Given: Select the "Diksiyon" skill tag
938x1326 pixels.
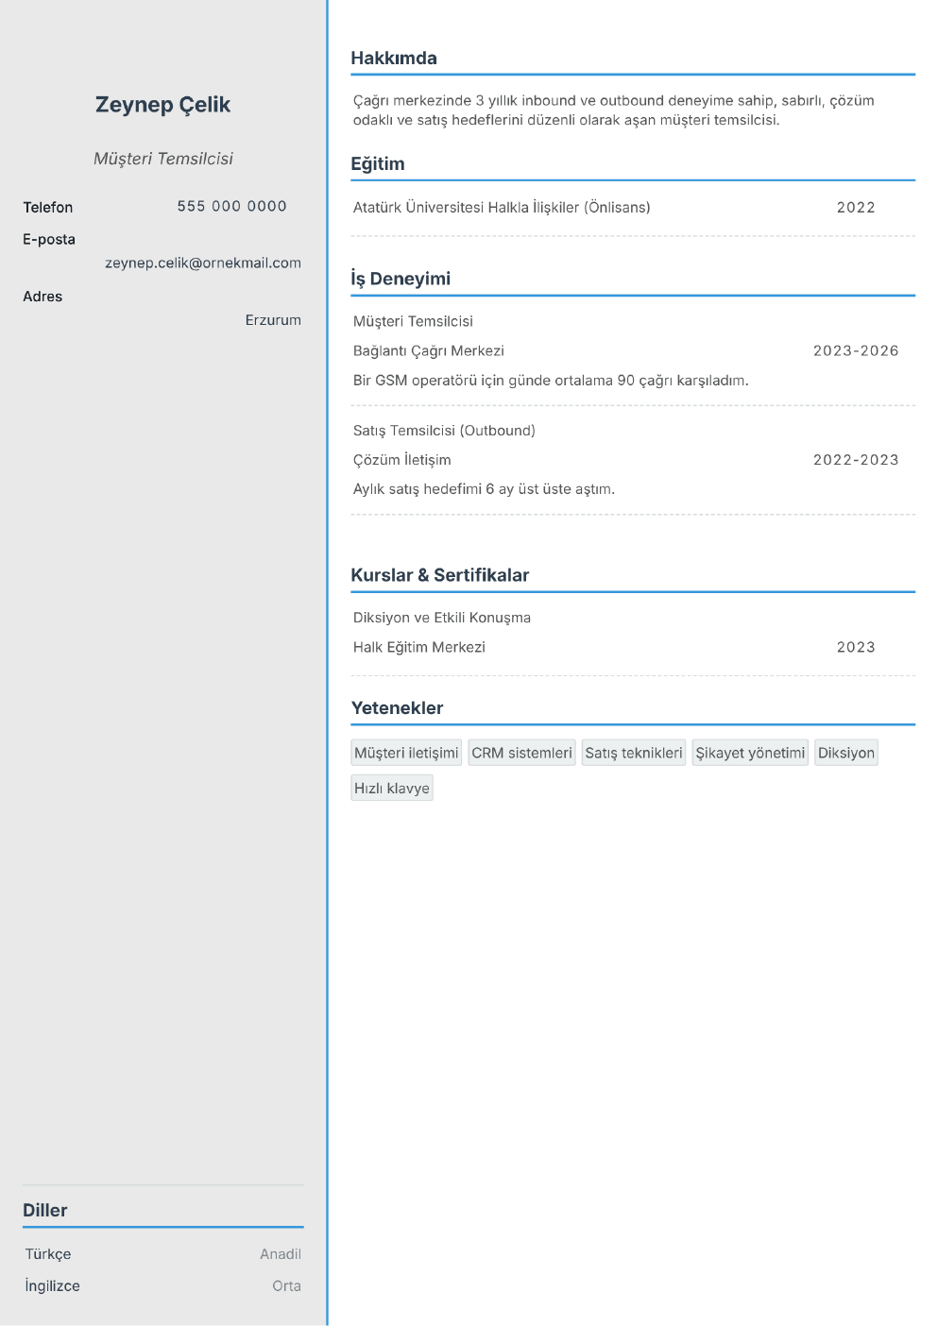Looking at the screenshot, I should [846, 753].
